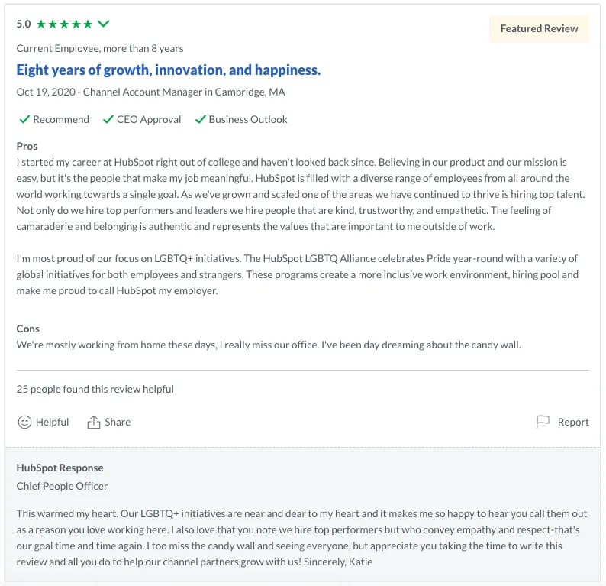Click the Report flag icon
The width and height of the screenshot is (606, 586).
[x=543, y=422]
